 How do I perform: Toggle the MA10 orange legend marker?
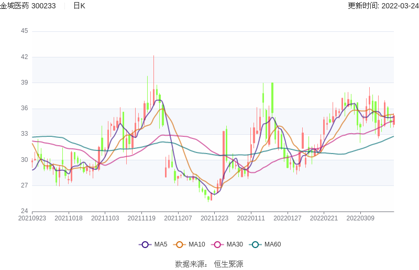pos(180,244)
